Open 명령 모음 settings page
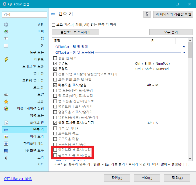 point(24,115)
